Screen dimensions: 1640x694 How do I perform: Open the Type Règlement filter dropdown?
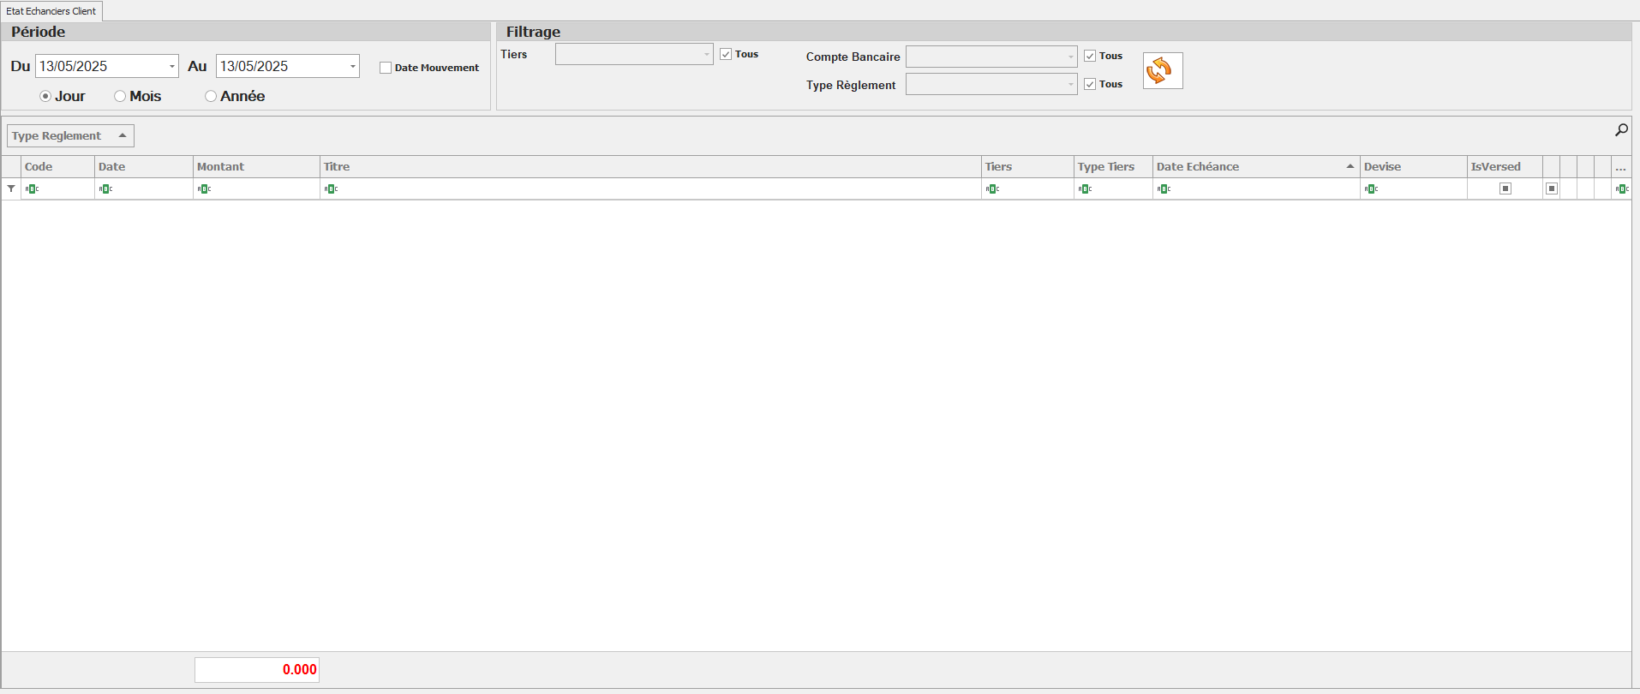point(1070,85)
